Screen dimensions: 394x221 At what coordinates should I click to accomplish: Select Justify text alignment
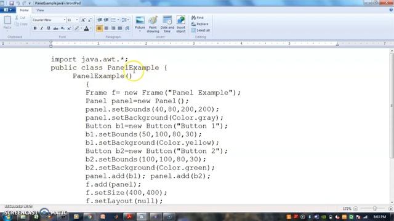click(x=120, y=28)
